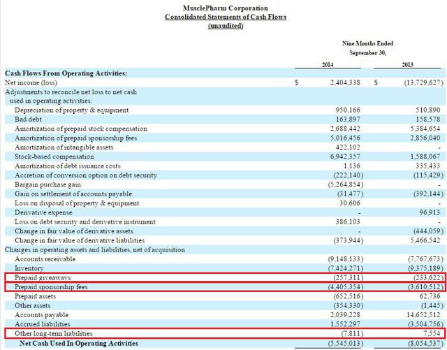
Task: Click Accretion of conversion option label
Action: click(x=85, y=175)
